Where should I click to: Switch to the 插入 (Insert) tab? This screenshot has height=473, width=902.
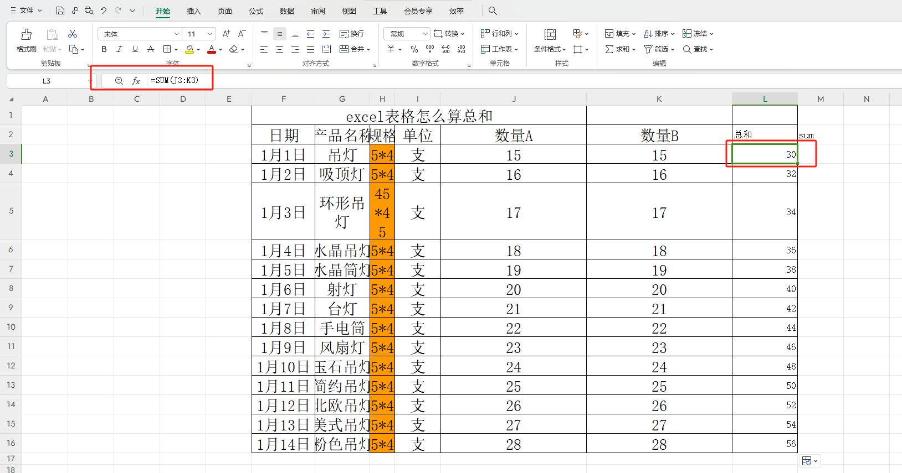pos(193,11)
